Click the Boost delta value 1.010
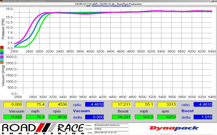The height and width of the screenshot is (135, 217). pyautogui.click(x=203, y=117)
